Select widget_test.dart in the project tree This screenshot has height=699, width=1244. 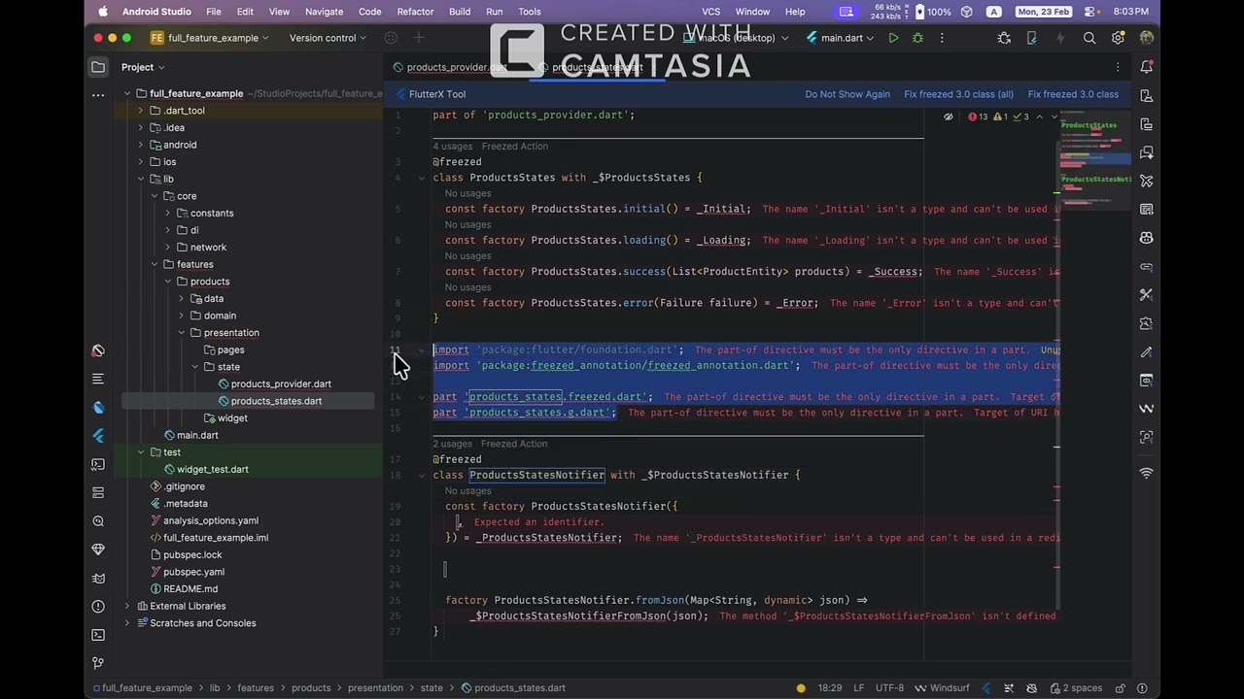(x=213, y=470)
